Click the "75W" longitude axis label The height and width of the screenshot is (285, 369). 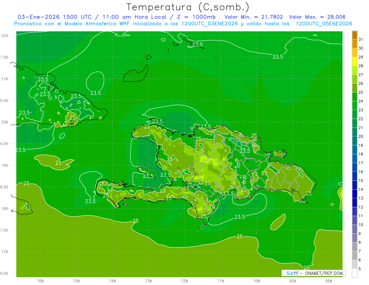77,281
